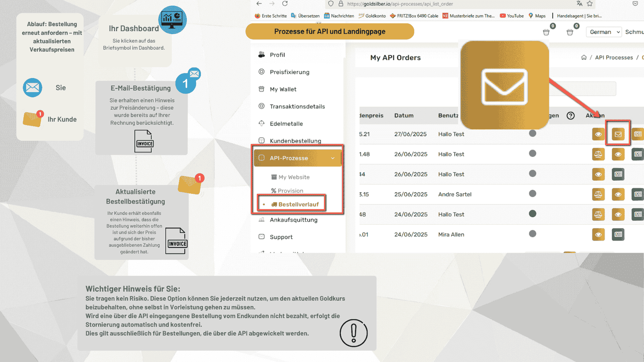The width and height of the screenshot is (644, 362).
Task: Click the scales icon for Andre Sartel's order
Action: coord(599,194)
